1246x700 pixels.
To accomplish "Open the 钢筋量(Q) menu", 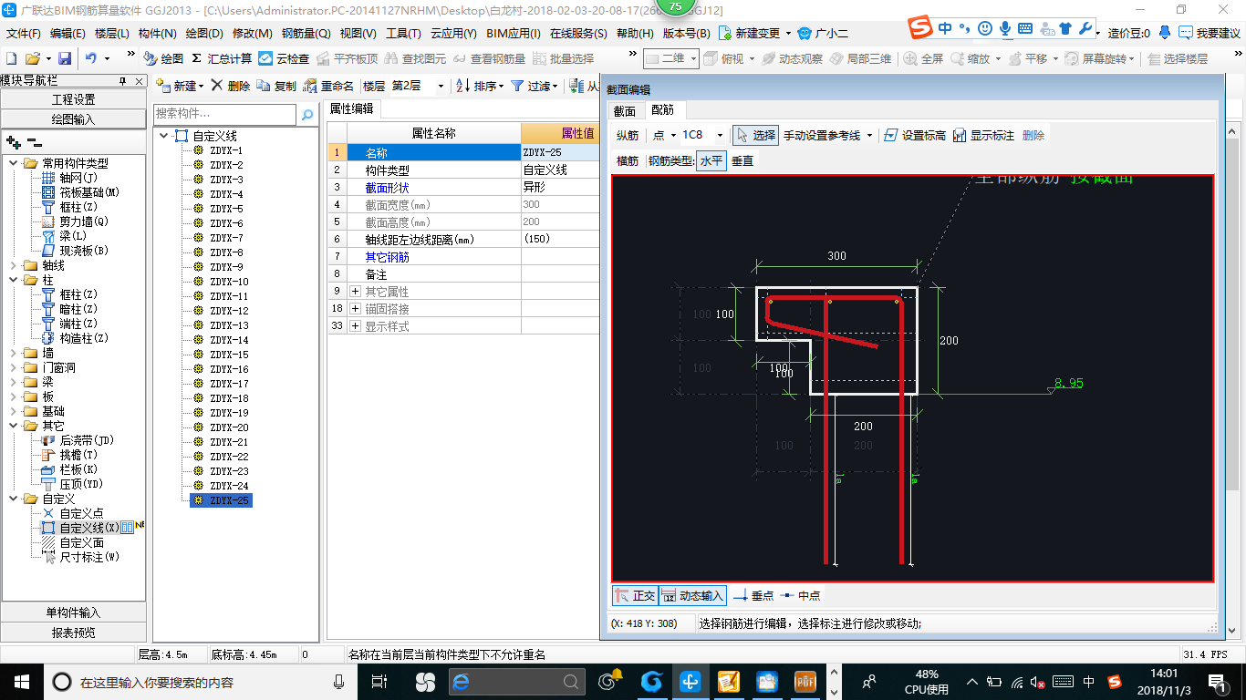I will pos(306,34).
